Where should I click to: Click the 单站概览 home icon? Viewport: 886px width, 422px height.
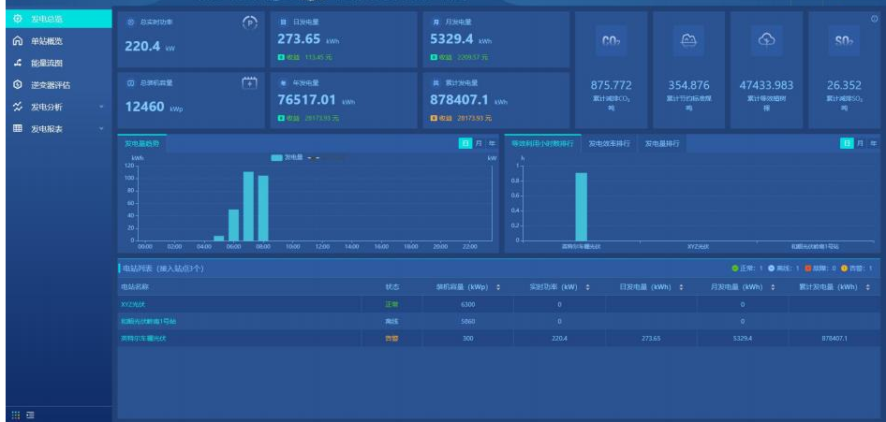click(x=17, y=41)
